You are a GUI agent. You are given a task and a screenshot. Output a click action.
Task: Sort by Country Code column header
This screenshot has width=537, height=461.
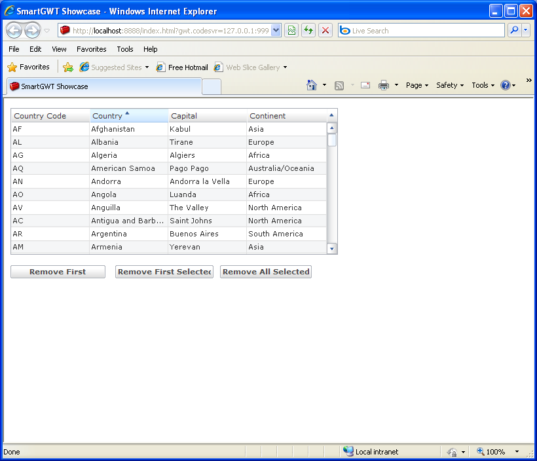[50, 116]
